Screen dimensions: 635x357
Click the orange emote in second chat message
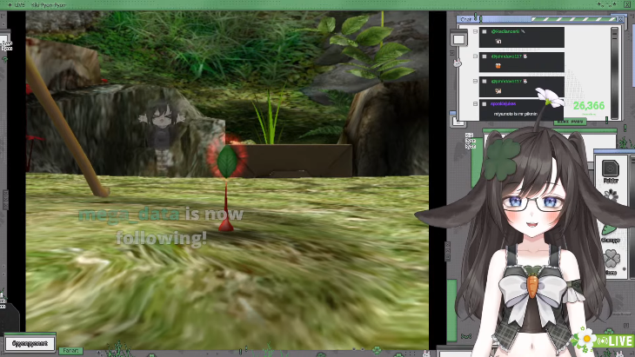[x=498, y=66]
